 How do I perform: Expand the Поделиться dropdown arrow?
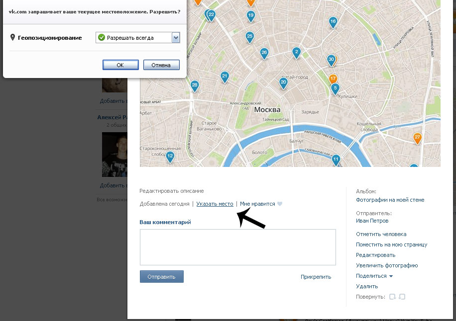pos(391,276)
